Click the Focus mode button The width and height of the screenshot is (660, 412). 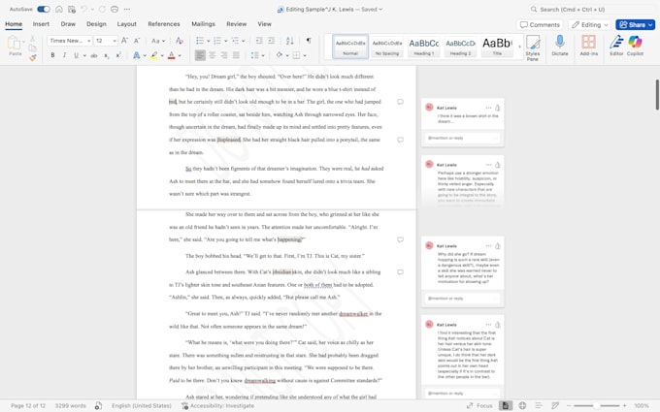479,405
